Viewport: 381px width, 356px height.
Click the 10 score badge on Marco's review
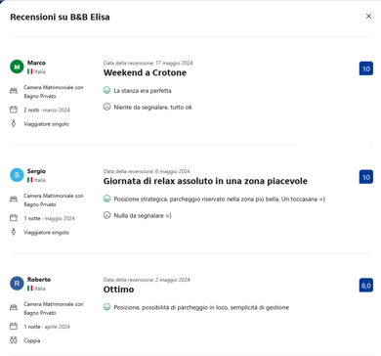coord(366,68)
